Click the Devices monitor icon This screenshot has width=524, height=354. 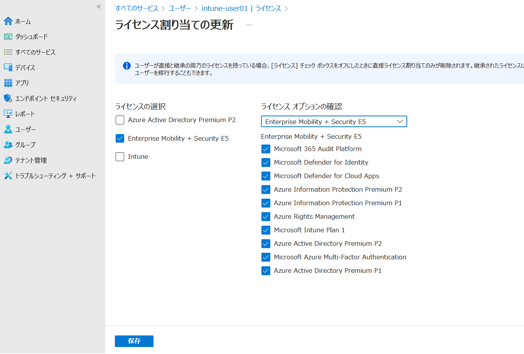click(x=8, y=67)
